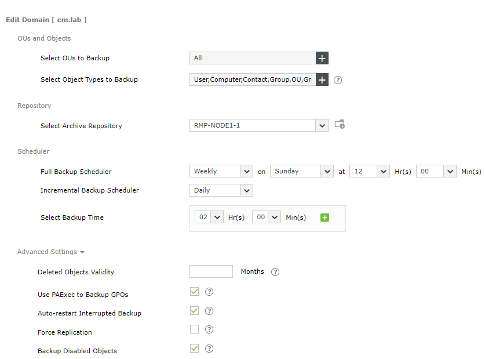Add another backup time with green plus
Viewport: 485px width, 359px height.
(324, 217)
